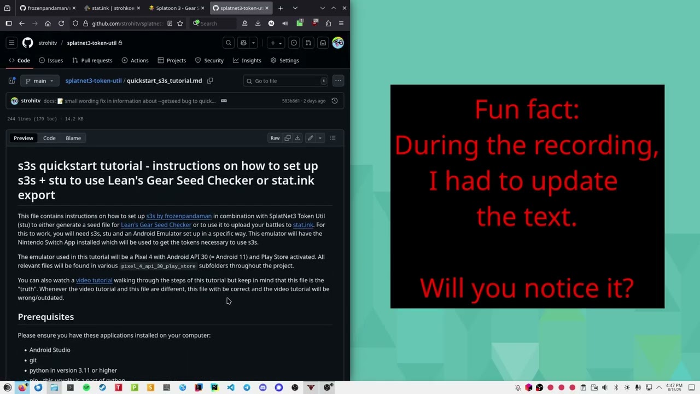700x394 pixels.
Task: List all tabs dropdown arrow
Action: [295, 8]
